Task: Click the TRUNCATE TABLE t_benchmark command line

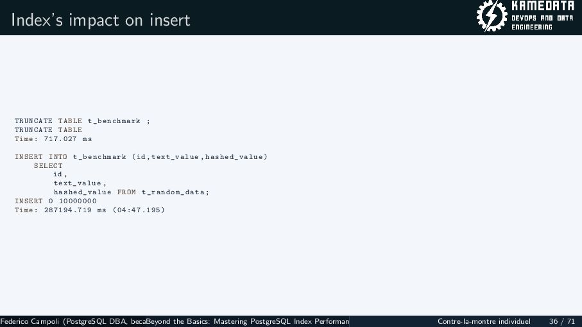Action: click(82, 121)
